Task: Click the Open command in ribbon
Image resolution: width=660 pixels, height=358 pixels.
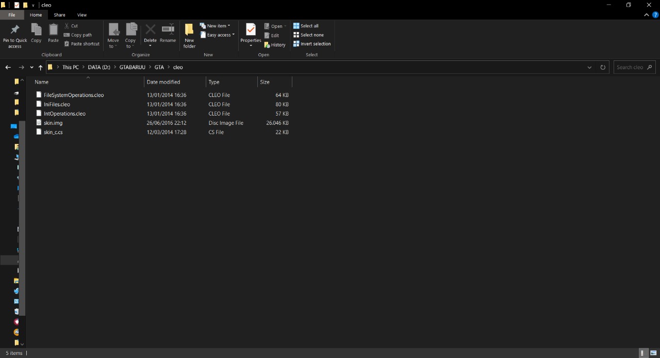Action: [x=275, y=26]
